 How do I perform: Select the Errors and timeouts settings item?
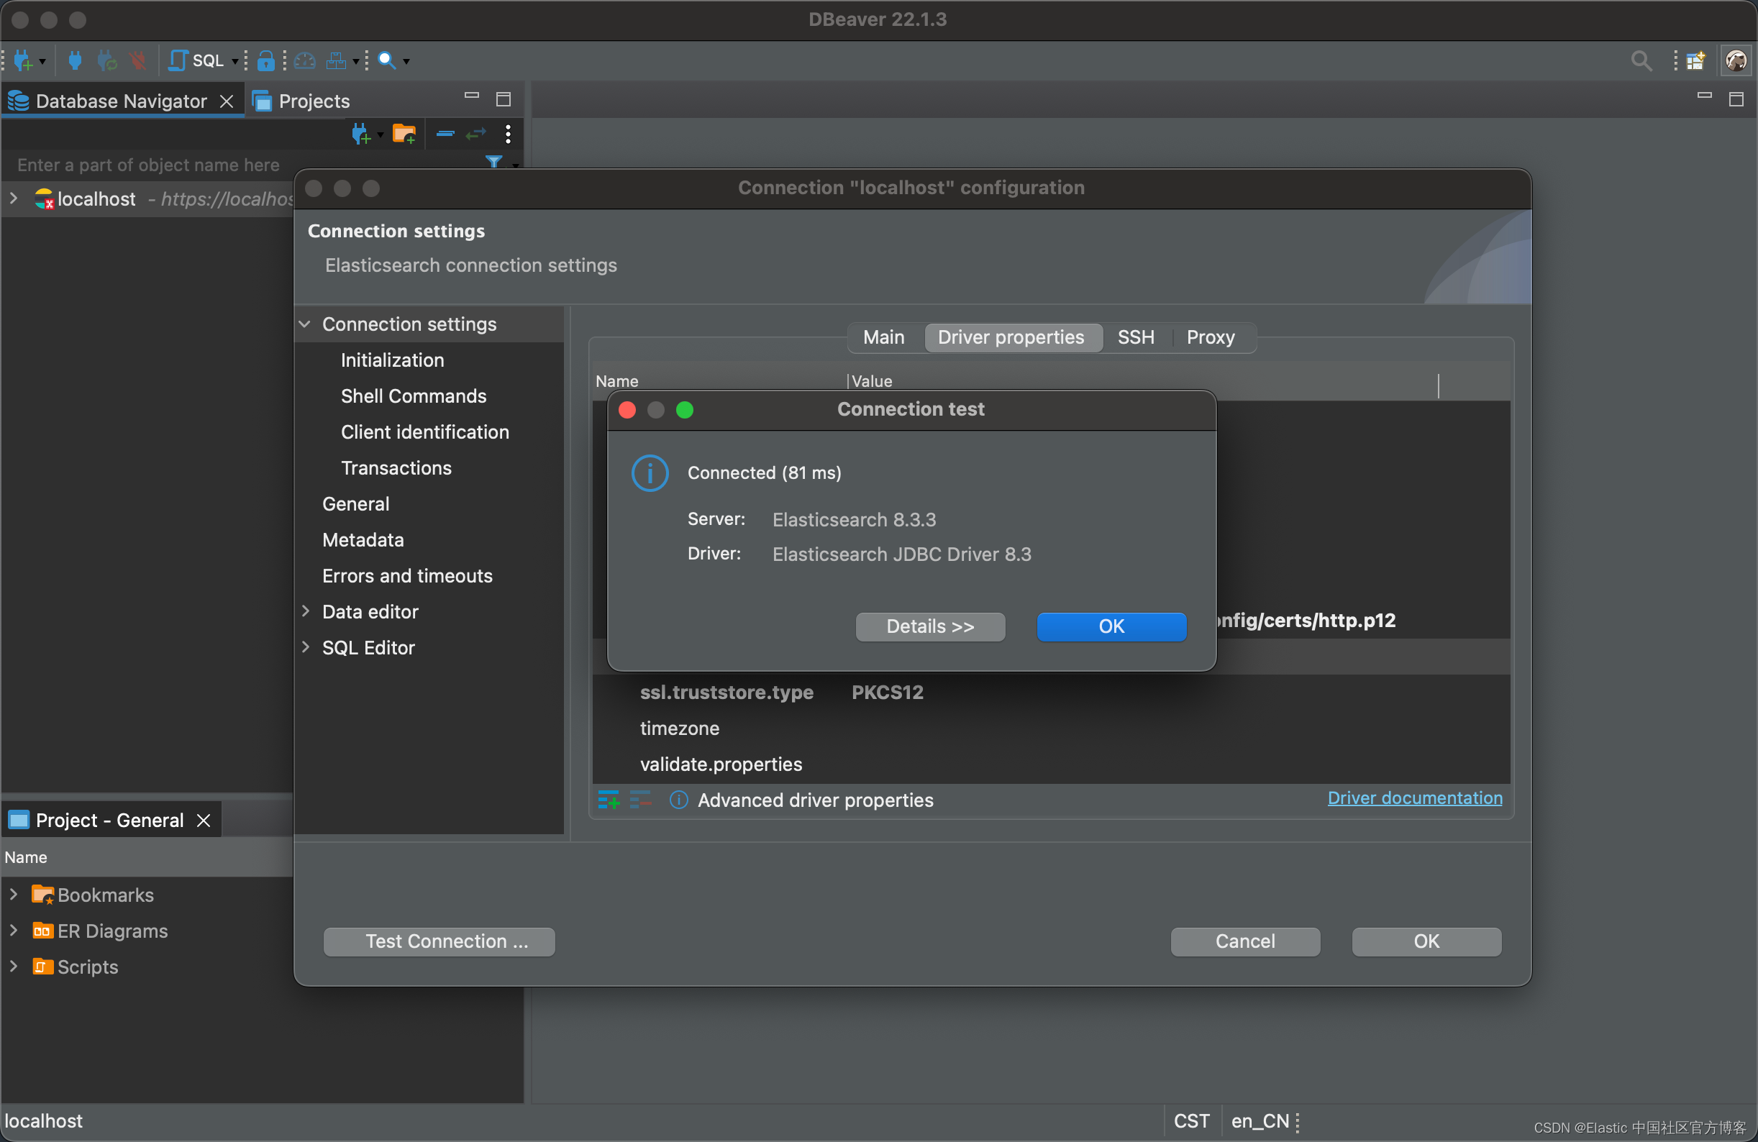(x=407, y=575)
